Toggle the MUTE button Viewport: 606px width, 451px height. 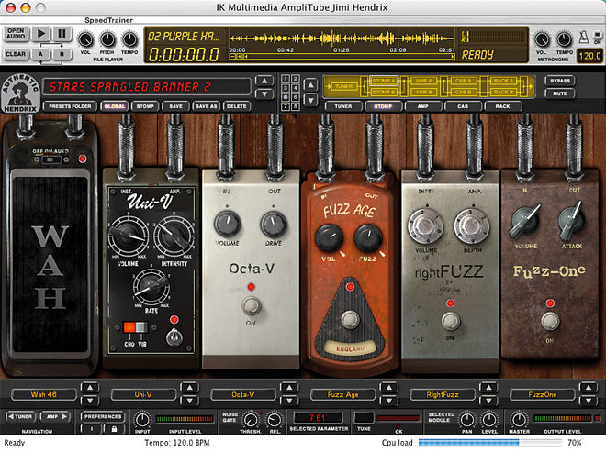click(560, 93)
